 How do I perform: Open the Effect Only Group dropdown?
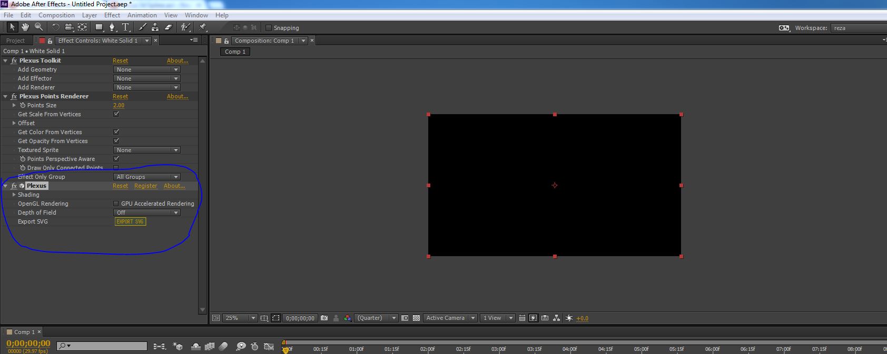(x=147, y=177)
